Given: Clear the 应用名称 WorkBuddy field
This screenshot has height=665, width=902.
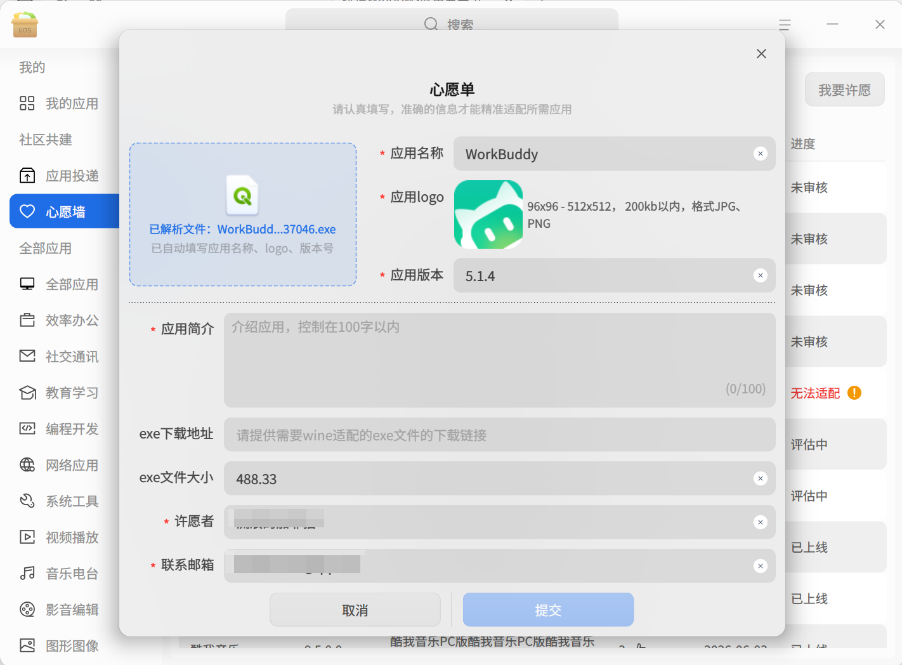Looking at the screenshot, I should pyautogui.click(x=761, y=154).
